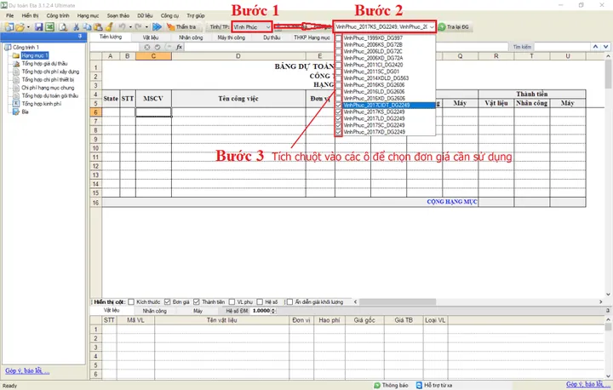Click the pin icon on the left panel header

pyautogui.click(x=80, y=37)
